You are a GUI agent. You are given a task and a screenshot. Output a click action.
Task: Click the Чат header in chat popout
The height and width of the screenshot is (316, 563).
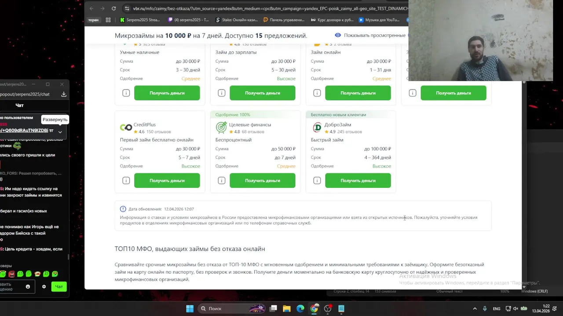point(19,105)
